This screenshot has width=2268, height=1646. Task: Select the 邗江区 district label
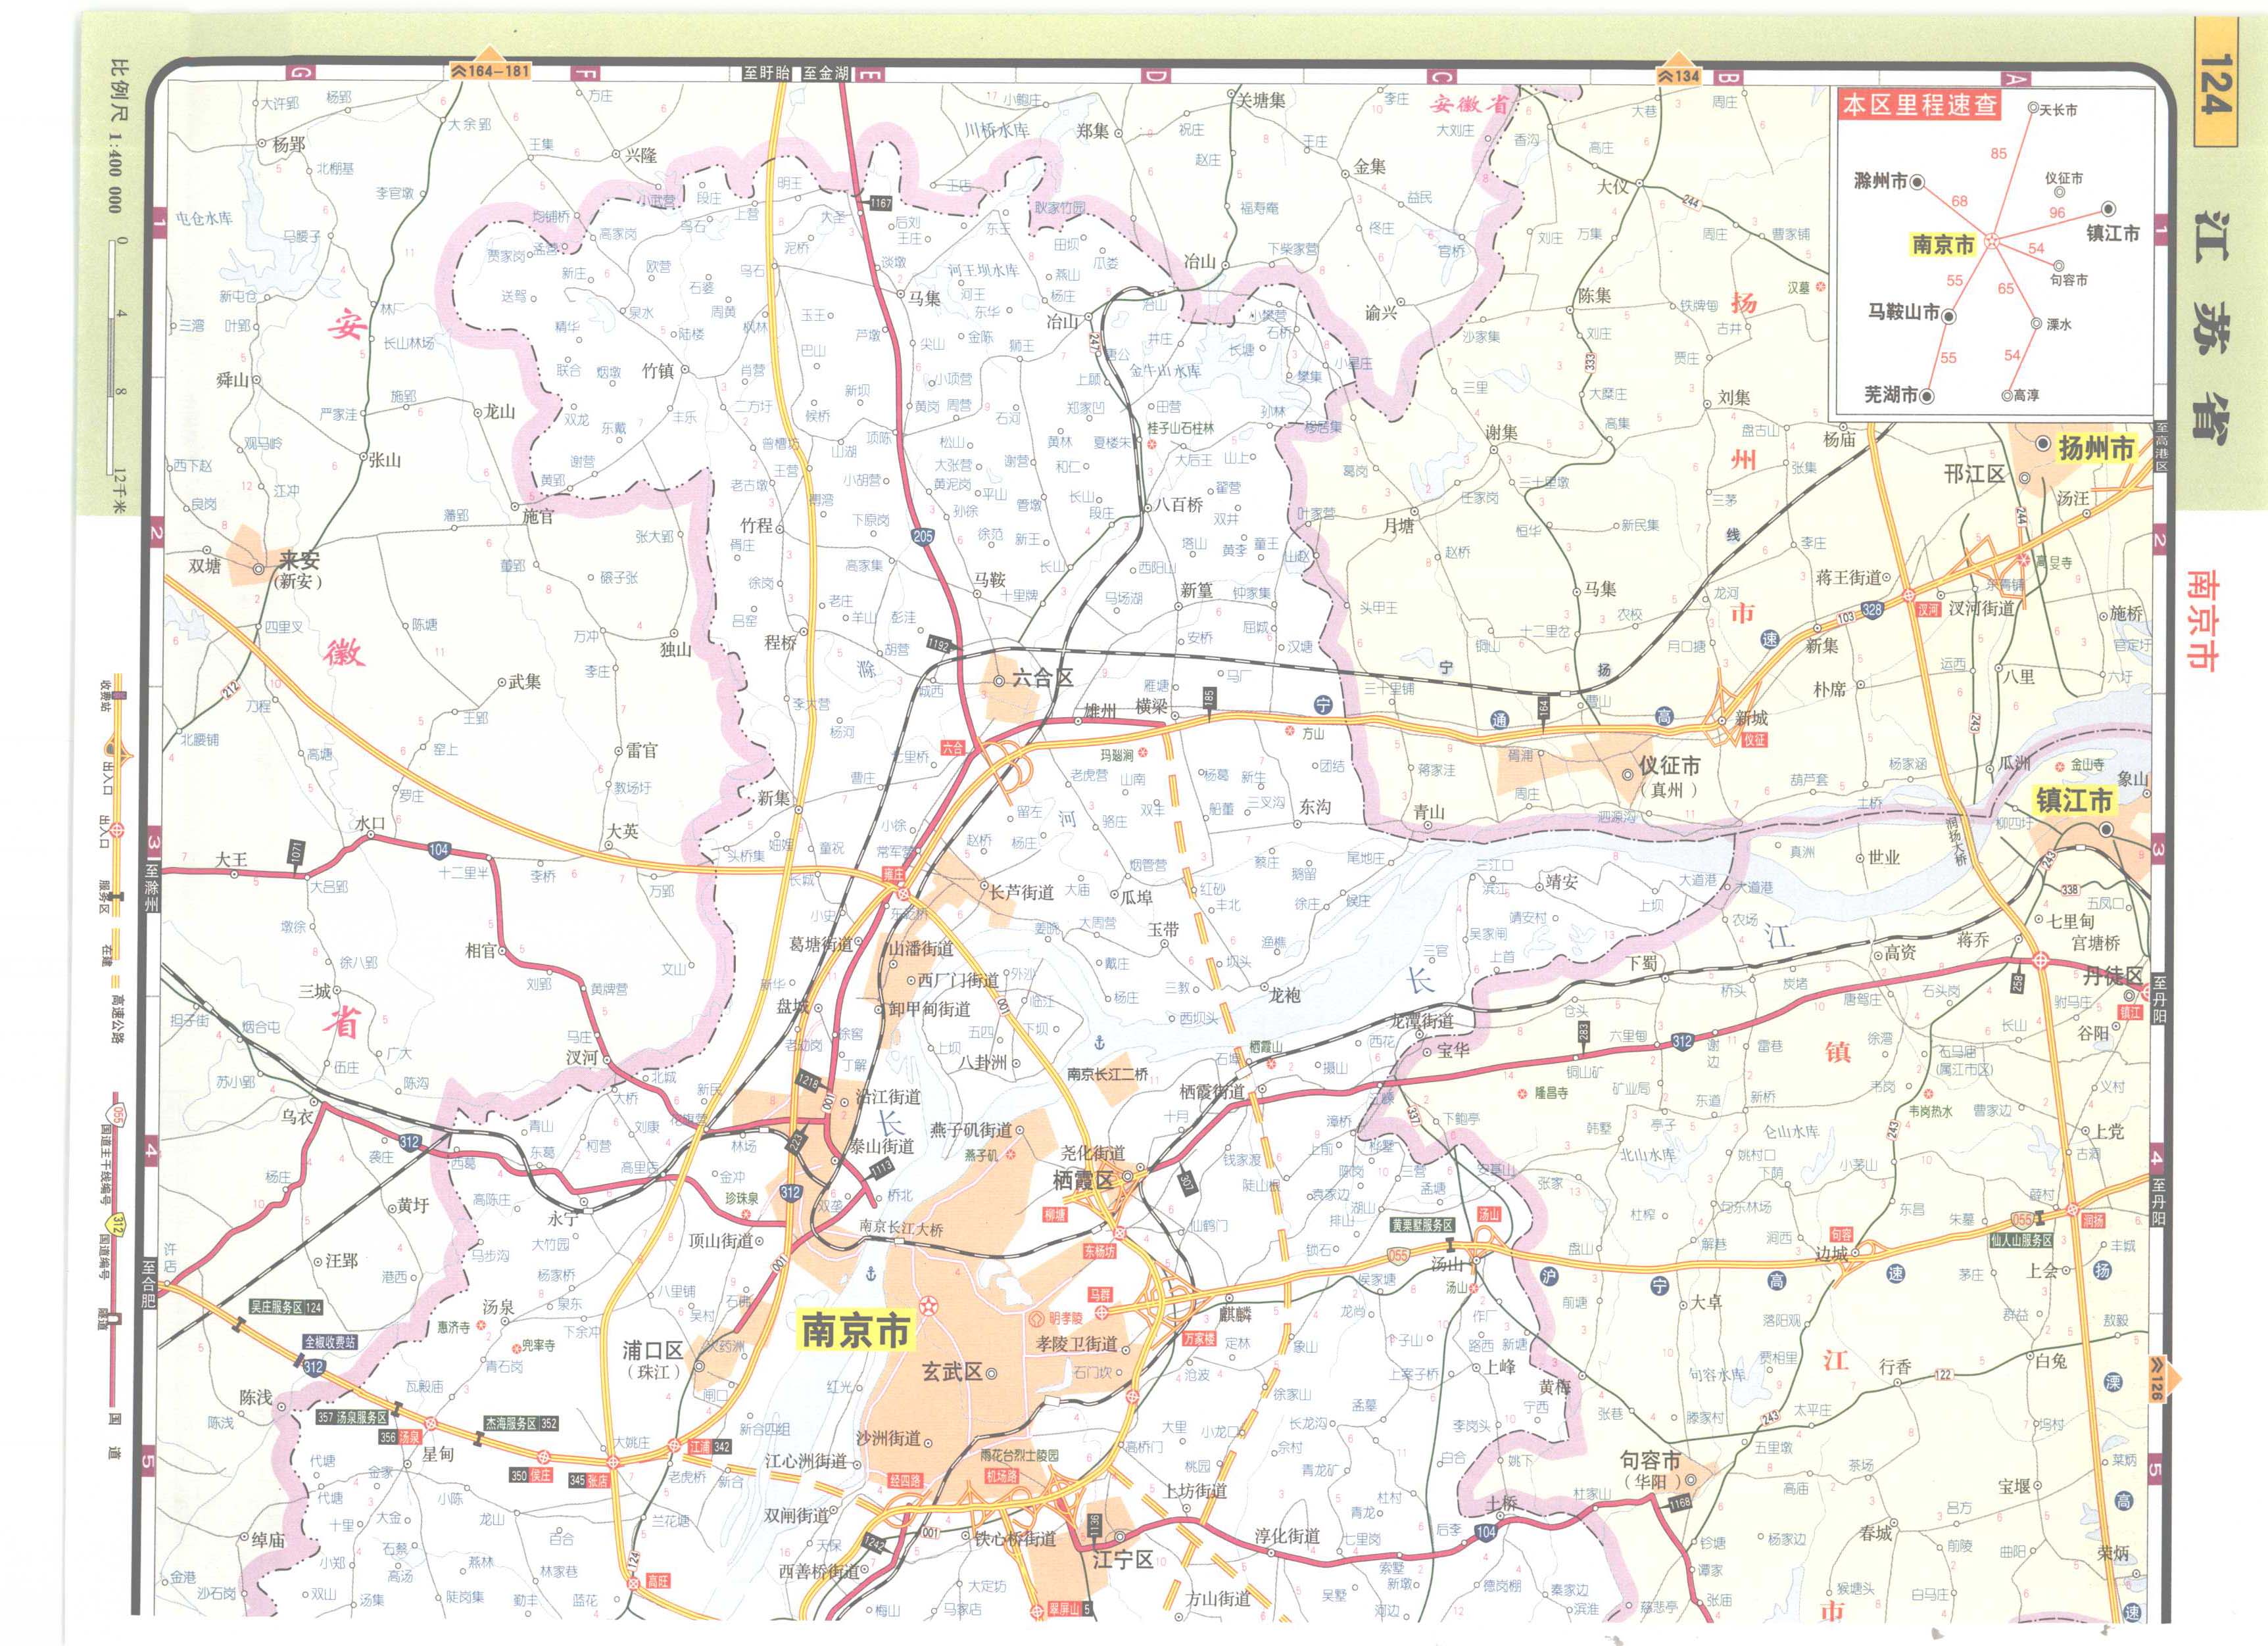click(1974, 475)
